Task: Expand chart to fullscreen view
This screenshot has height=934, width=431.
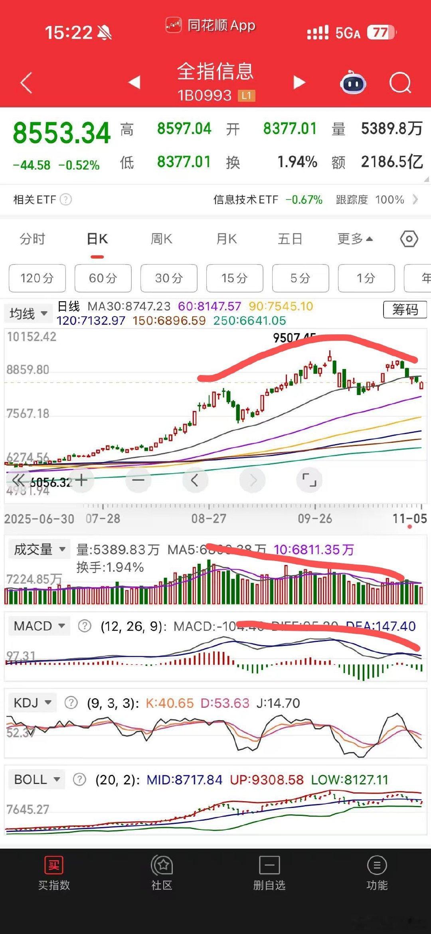Action: (x=309, y=480)
